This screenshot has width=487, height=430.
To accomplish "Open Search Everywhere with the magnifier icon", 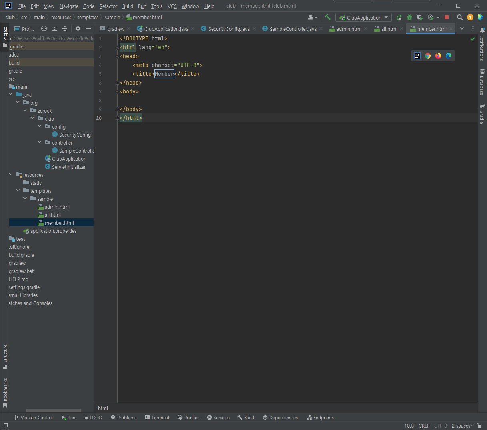I will (x=460, y=18).
